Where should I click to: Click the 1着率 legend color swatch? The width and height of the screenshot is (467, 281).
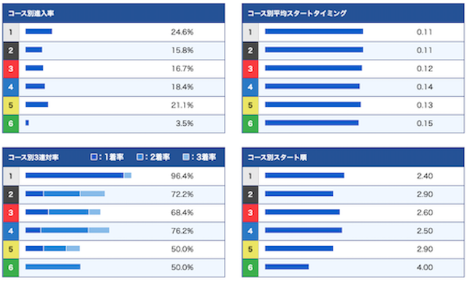point(94,157)
